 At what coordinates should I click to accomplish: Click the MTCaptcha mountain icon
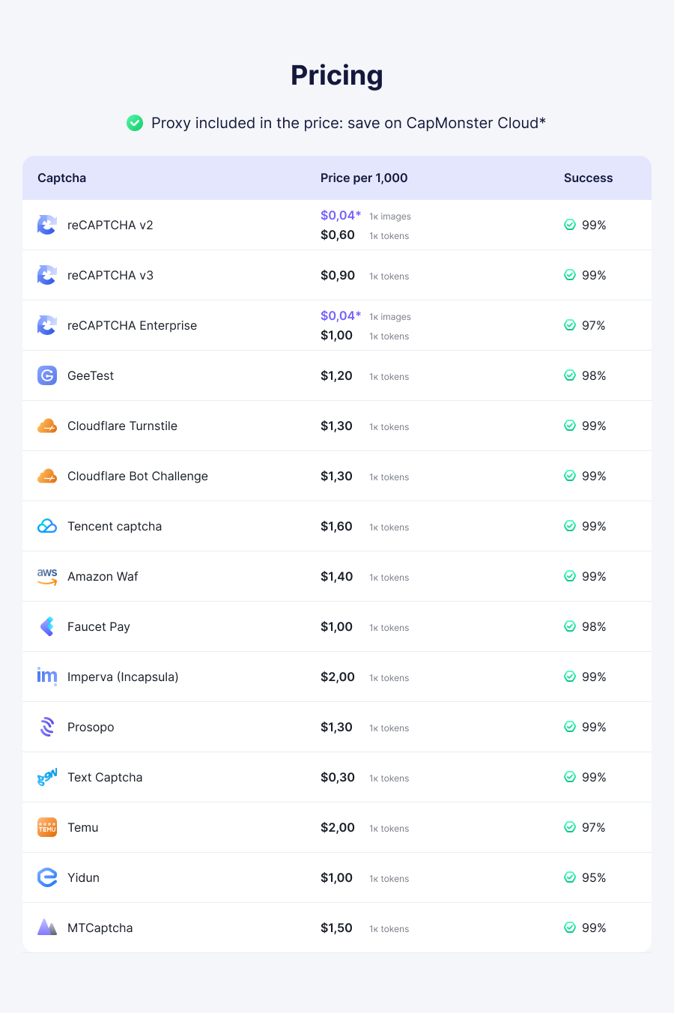pyautogui.click(x=47, y=927)
